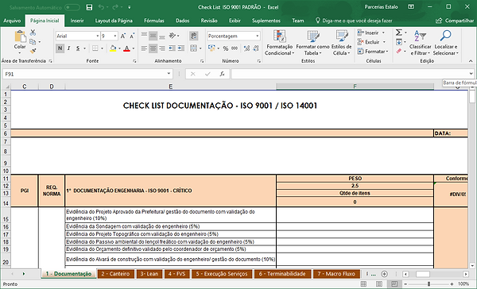Click the Redo arrow icon

(115, 7)
